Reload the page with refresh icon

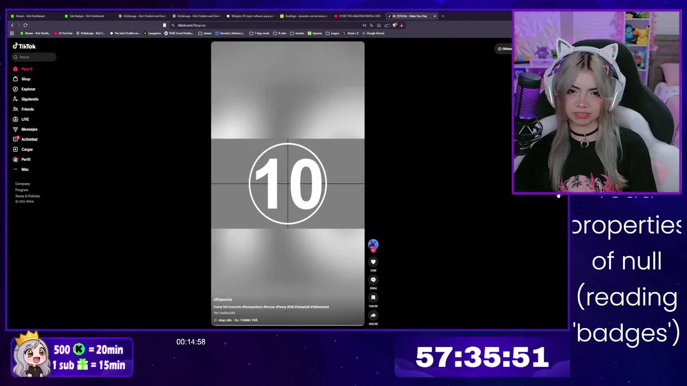pos(25,25)
